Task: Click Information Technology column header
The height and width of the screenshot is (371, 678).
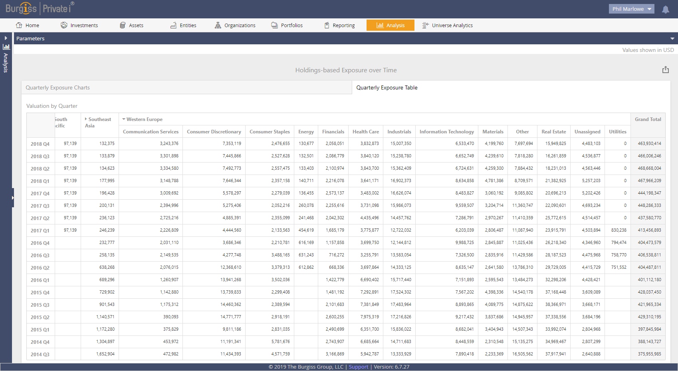Action: (447, 131)
